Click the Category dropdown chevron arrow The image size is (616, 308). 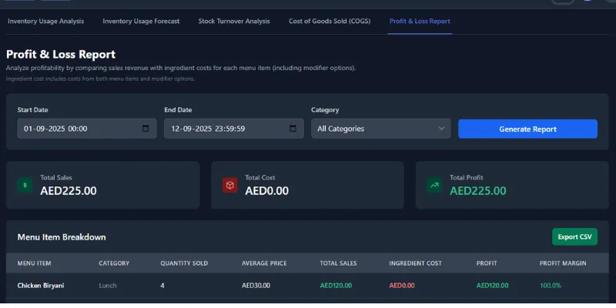tap(441, 129)
